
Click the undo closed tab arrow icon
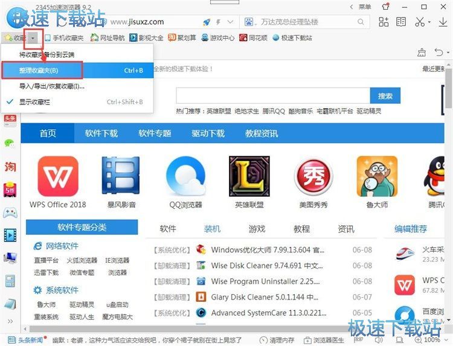point(439,53)
